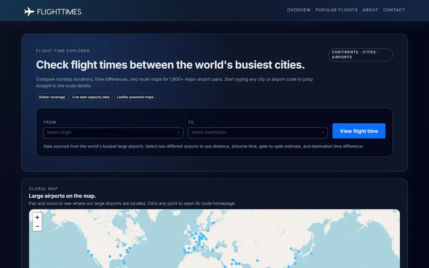The image size is (429, 268).
Task: Click the FlightTimes airplane logo icon
Action: point(29,12)
